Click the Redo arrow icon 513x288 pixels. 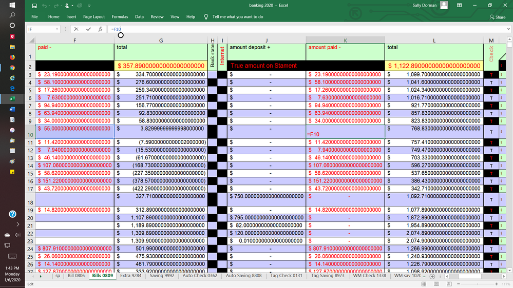tap(56, 6)
